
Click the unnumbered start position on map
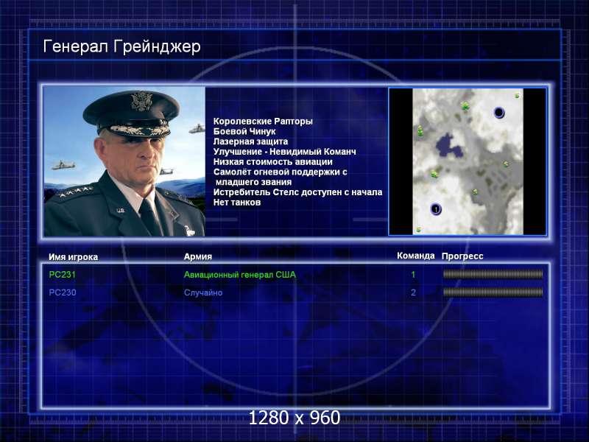click(x=499, y=113)
